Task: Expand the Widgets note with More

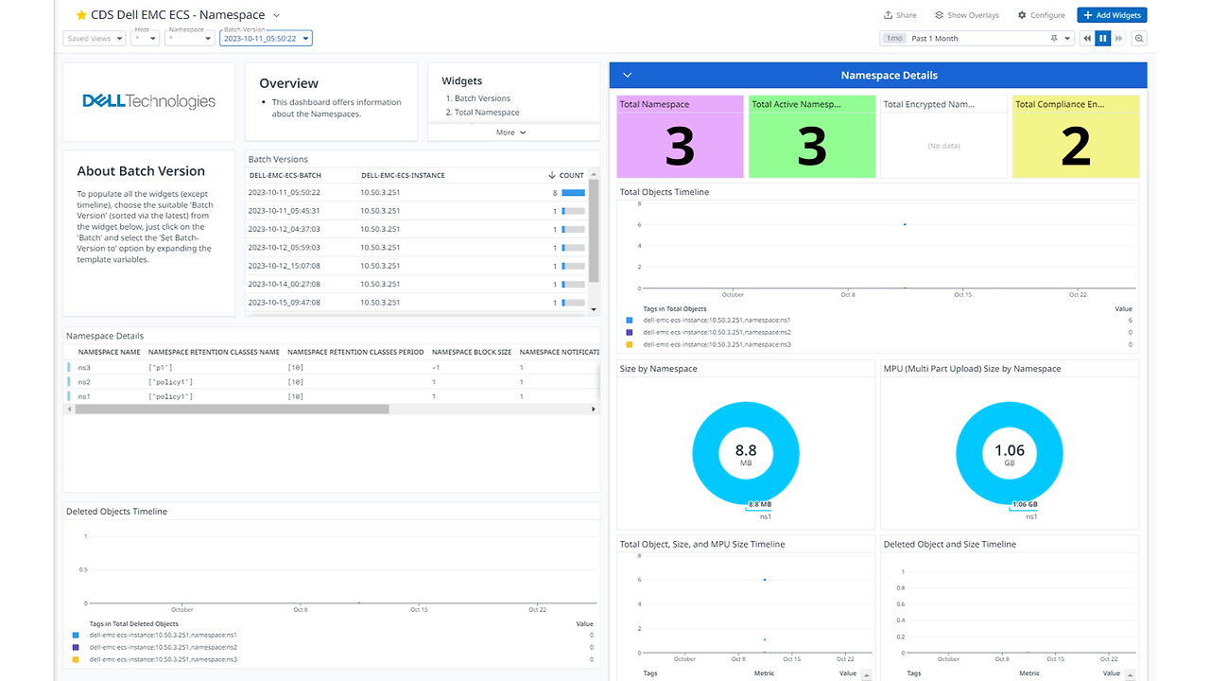Action: click(511, 132)
